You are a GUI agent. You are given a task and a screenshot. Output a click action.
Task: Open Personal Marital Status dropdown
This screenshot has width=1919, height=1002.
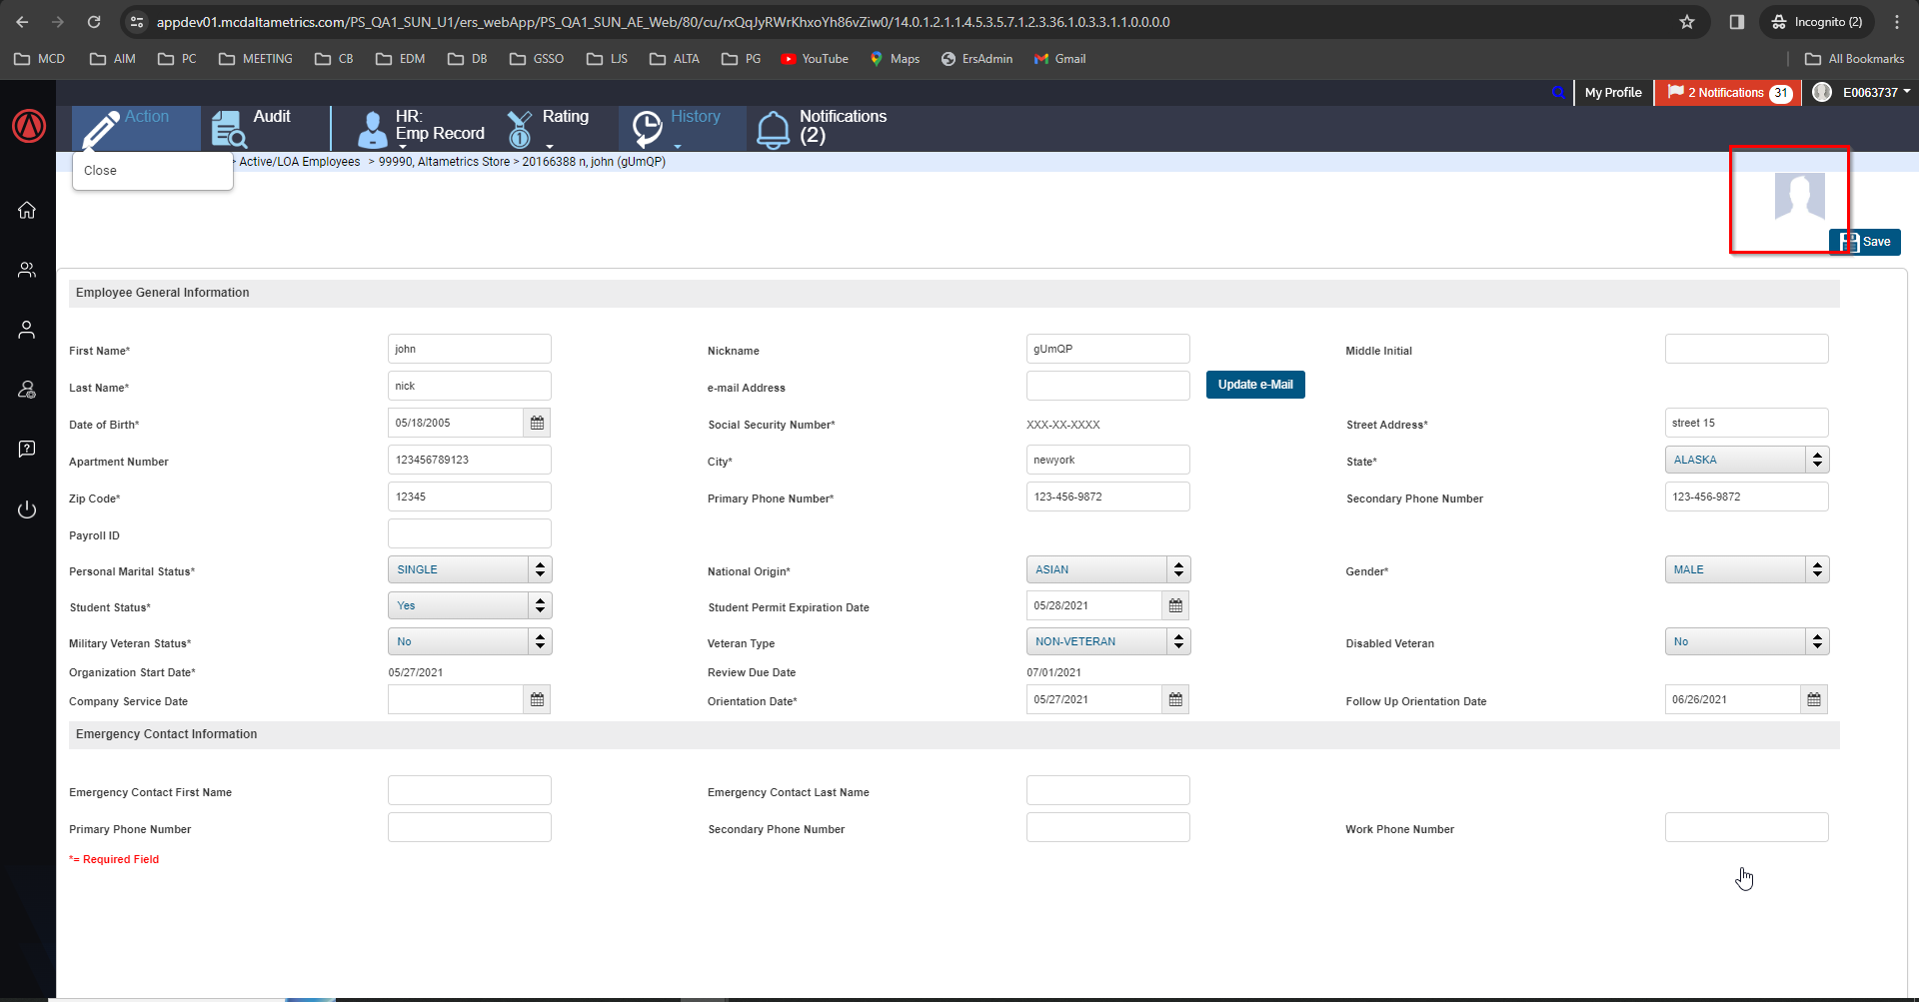469,569
